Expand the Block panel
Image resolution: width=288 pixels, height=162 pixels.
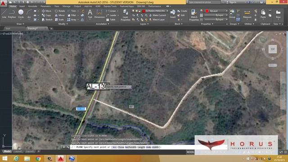click(x=178, y=24)
